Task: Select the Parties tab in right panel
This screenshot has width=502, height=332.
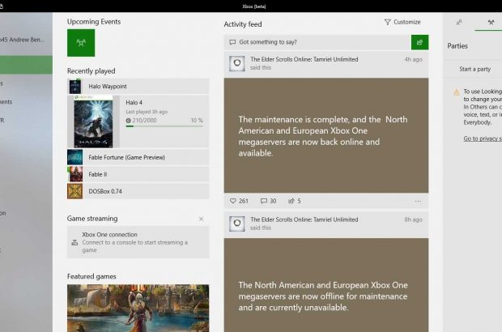Action: pos(490,23)
